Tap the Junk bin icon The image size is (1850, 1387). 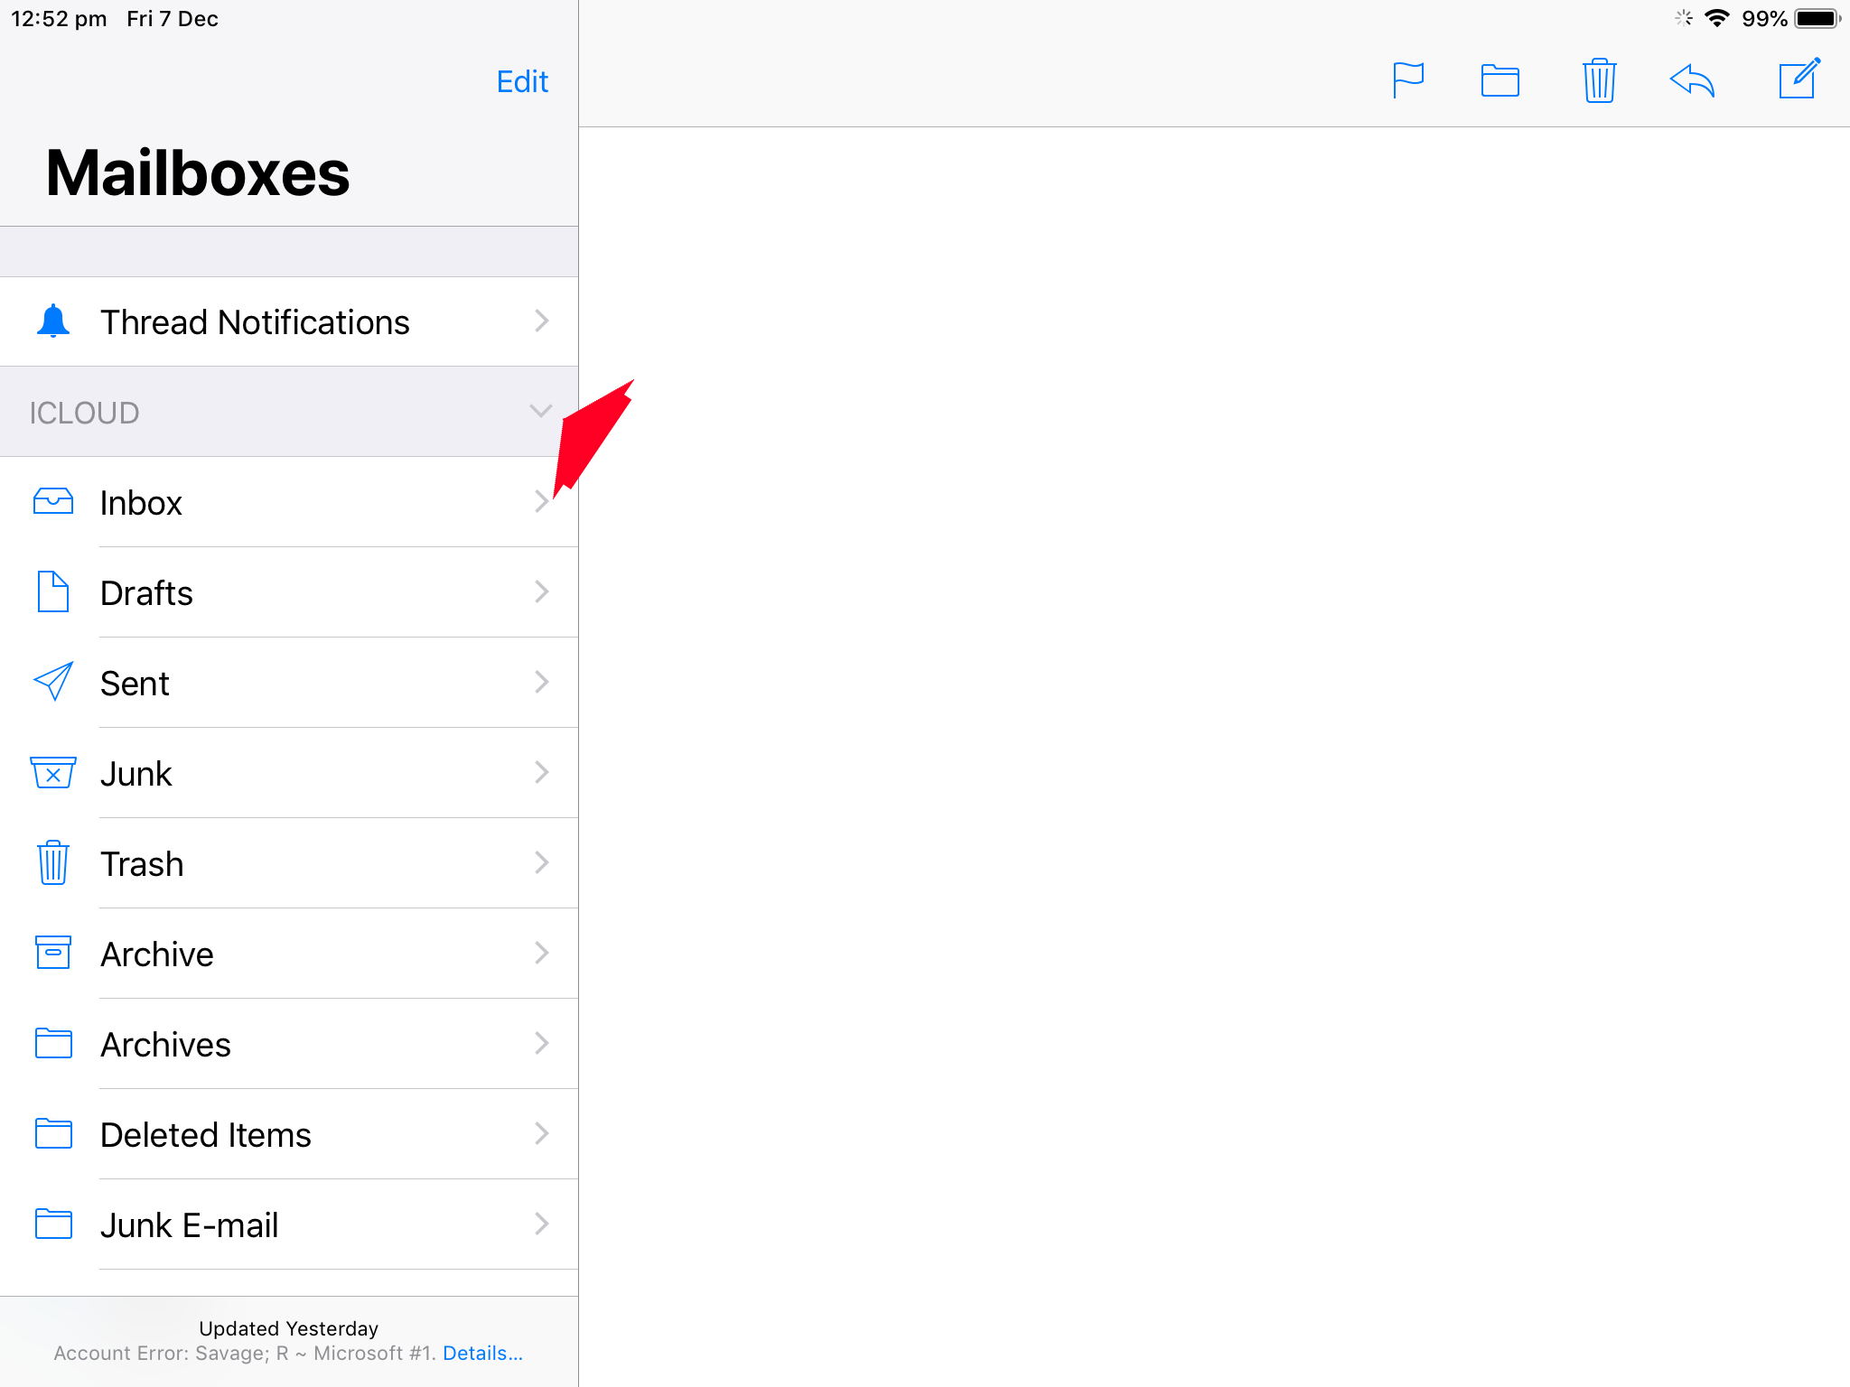pyautogui.click(x=53, y=772)
